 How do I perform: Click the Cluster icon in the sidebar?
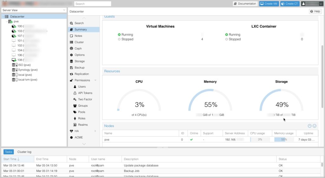(x=71, y=42)
